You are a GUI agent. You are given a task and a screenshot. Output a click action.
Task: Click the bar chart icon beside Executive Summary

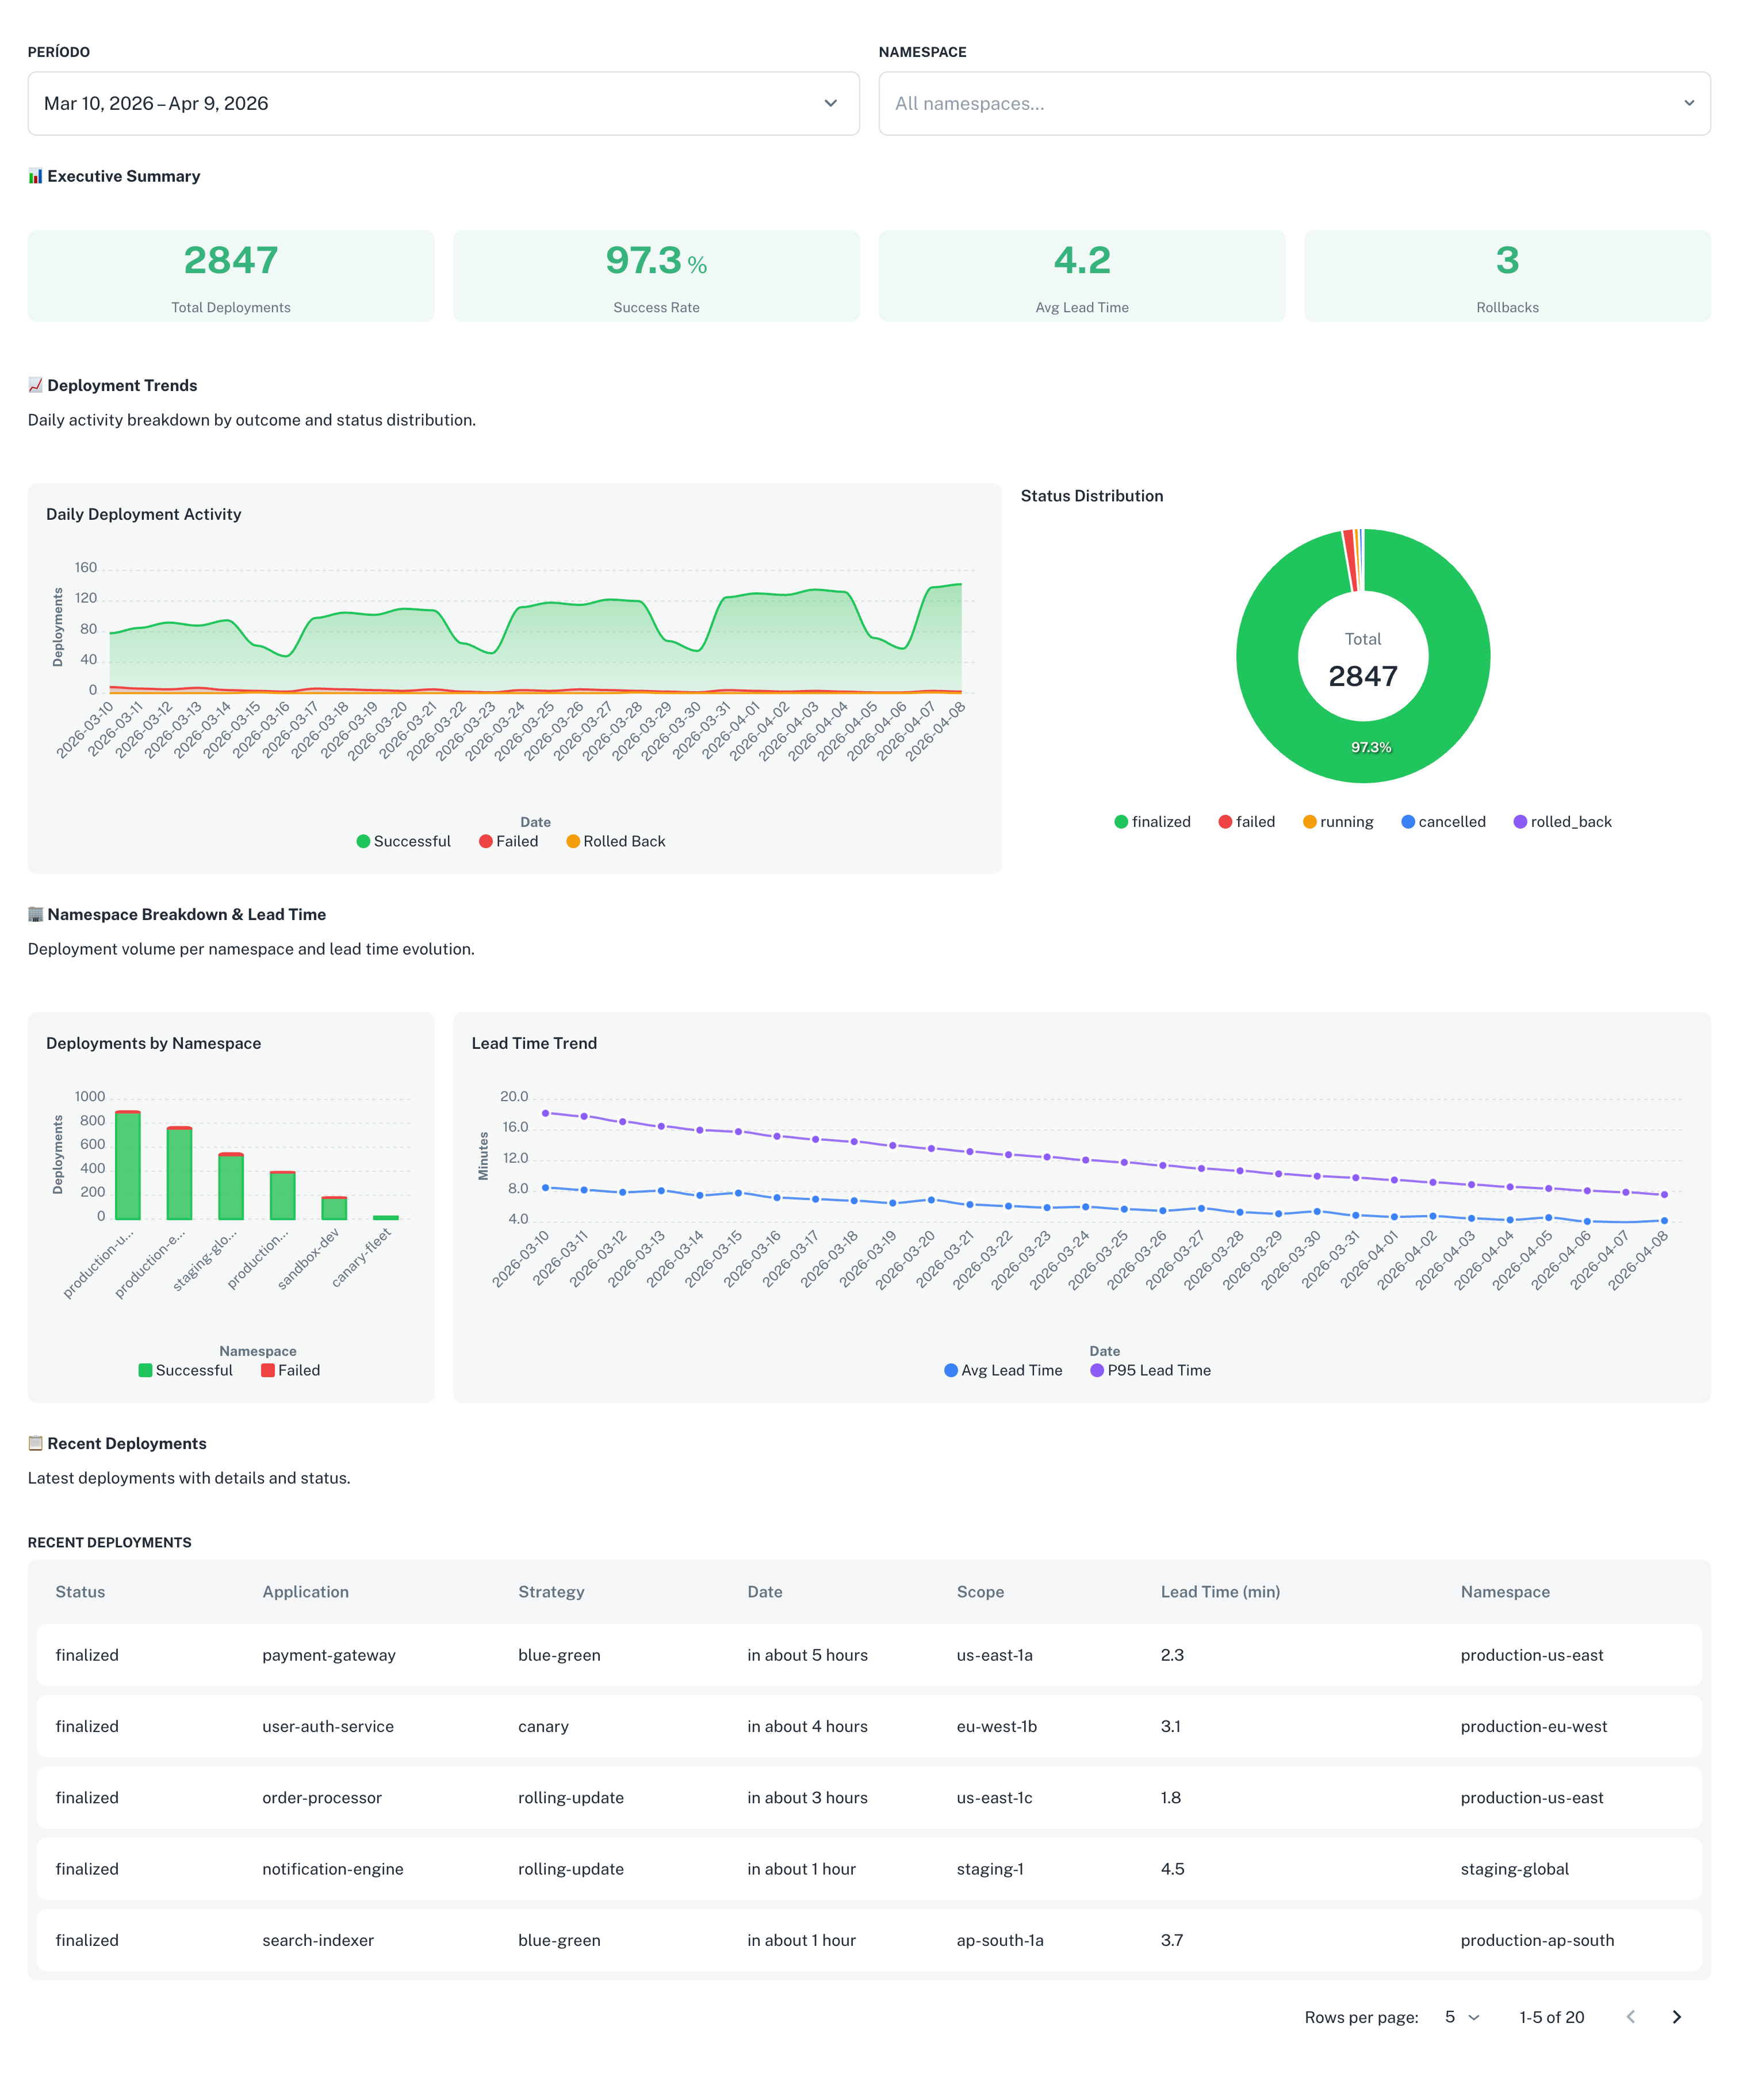tap(36, 175)
